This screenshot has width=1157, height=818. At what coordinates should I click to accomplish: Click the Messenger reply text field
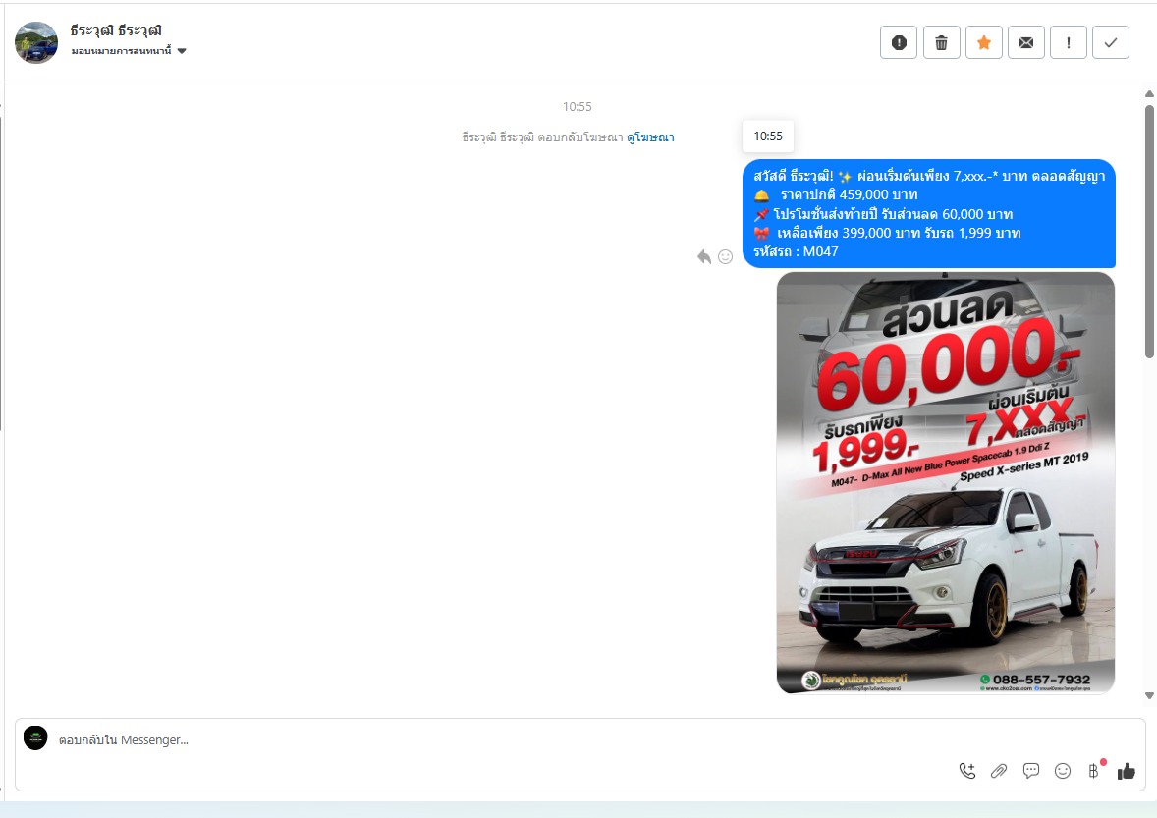click(491, 739)
